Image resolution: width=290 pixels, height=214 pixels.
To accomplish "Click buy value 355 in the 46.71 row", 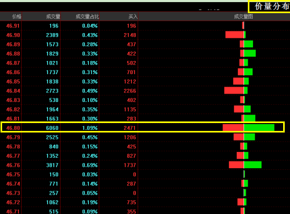I will pyautogui.click(x=131, y=211).
